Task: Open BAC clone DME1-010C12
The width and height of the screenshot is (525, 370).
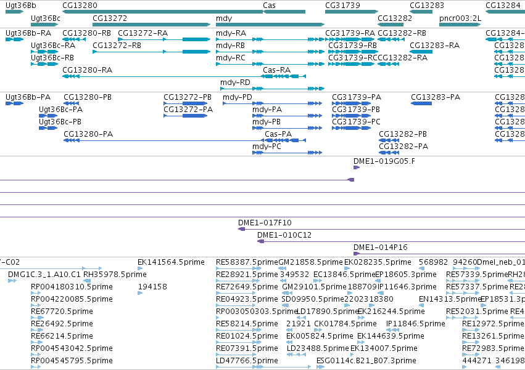Action: tap(391, 242)
